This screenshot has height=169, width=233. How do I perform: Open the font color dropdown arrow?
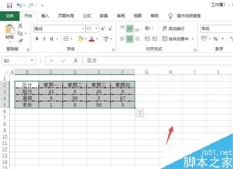pos(97,39)
